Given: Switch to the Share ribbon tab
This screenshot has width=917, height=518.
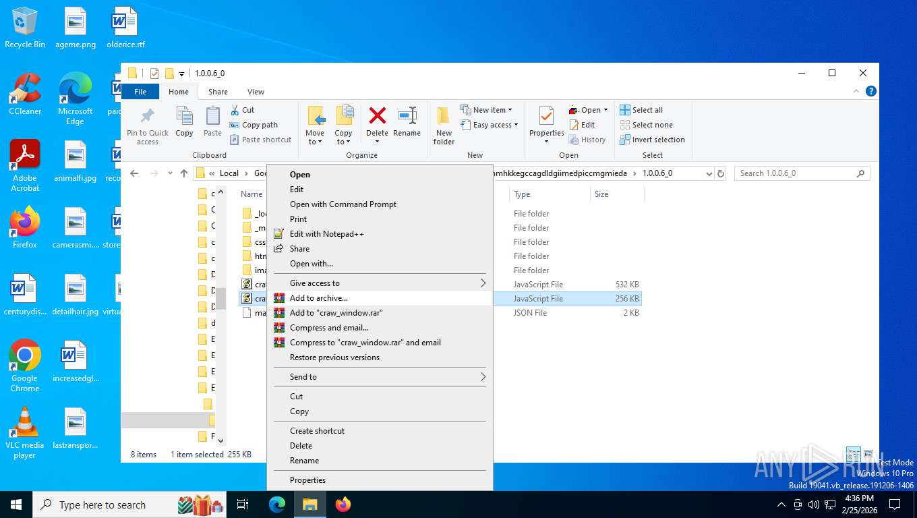Looking at the screenshot, I should point(218,92).
